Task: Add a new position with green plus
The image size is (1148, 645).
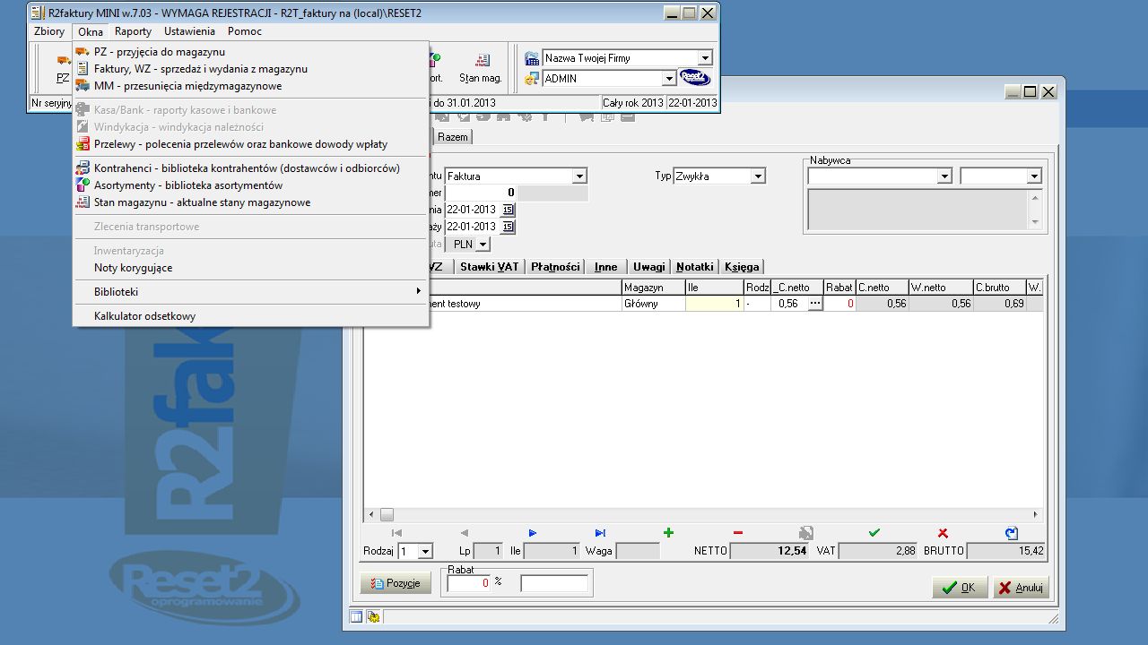Action: click(x=669, y=533)
